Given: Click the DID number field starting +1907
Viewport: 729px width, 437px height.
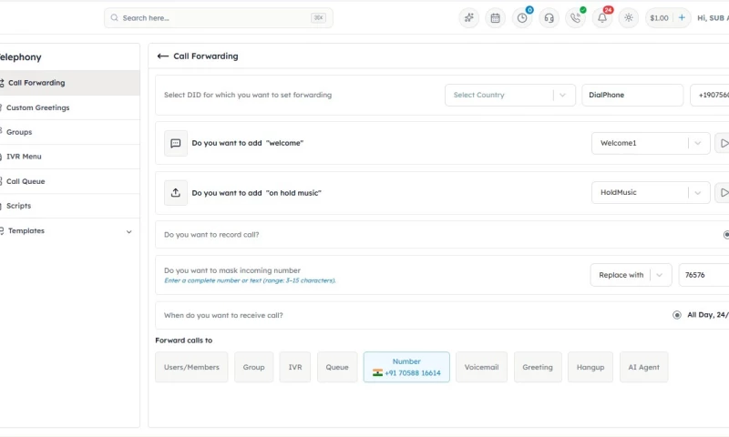Looking at the screenshot, I should coord(710,96).
